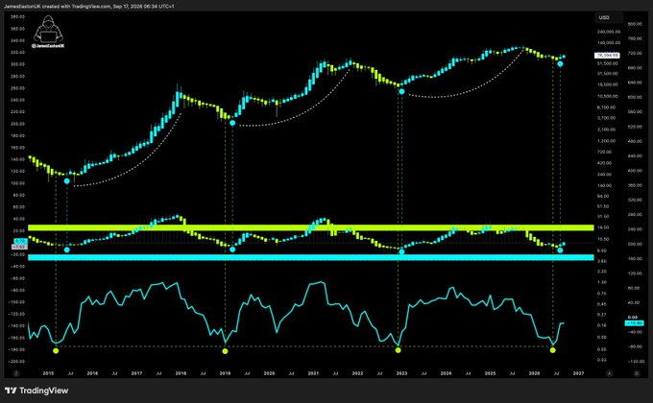Click the 2021 label on time axis
653x403 pixels.
(313, 373)
